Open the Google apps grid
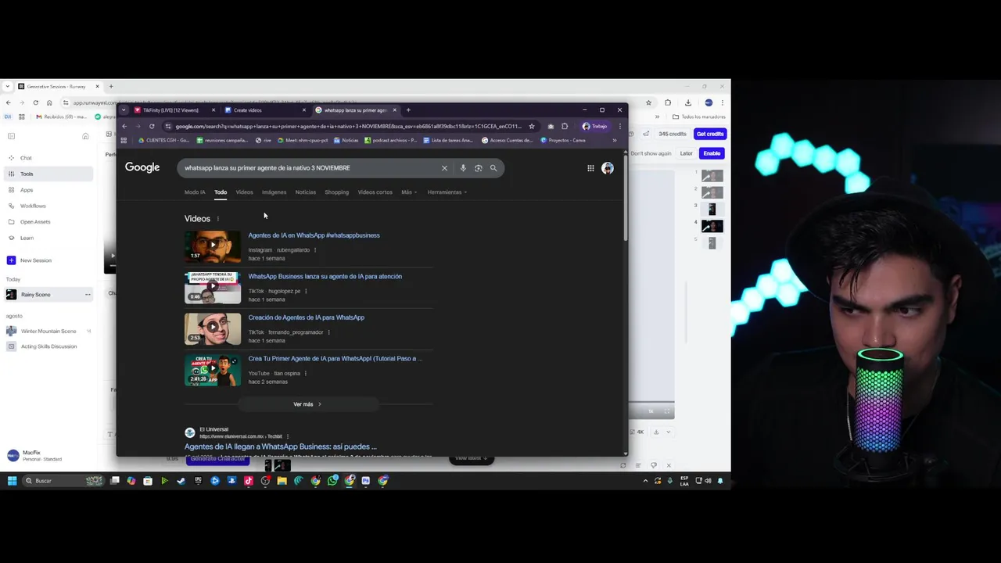Viewport: 1001px width, 563px height. tap(590, 168)
